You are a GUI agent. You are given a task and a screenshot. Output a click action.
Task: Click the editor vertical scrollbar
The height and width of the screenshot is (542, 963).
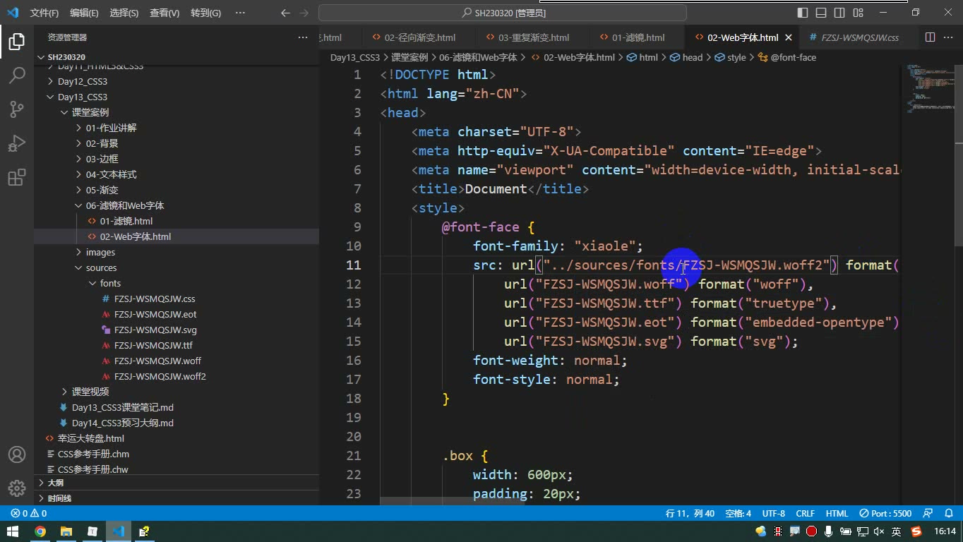958,155
